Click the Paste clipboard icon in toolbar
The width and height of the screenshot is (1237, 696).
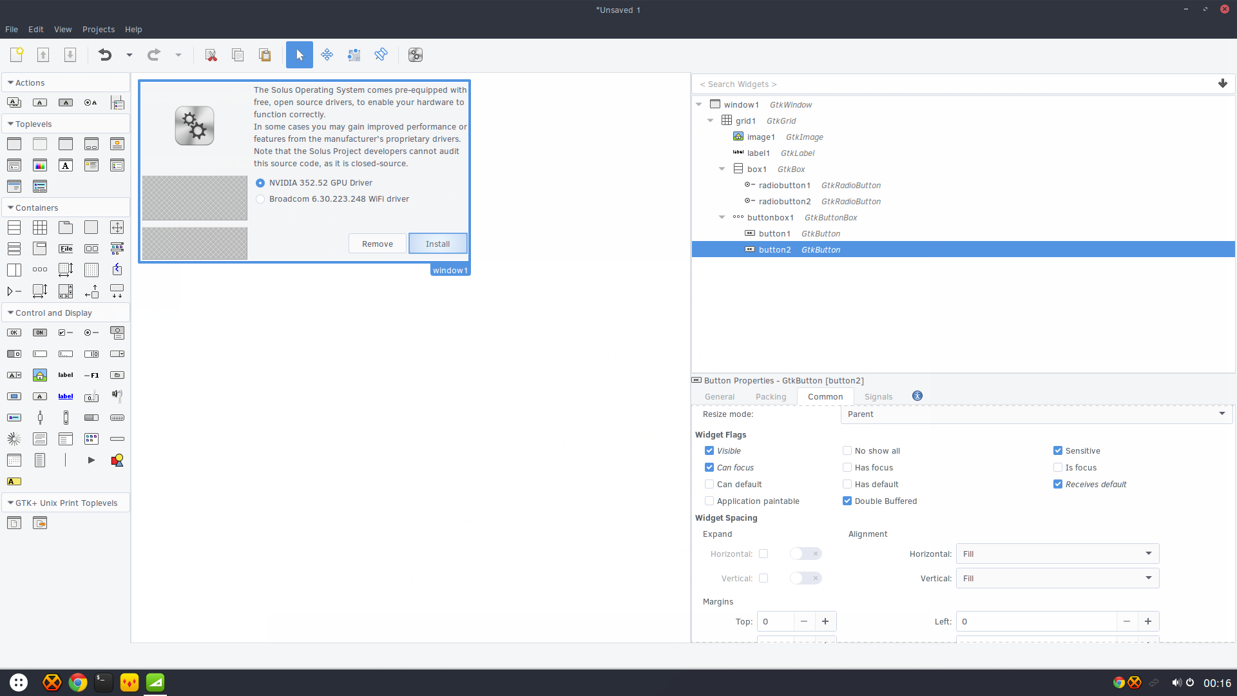coord(265,55)
